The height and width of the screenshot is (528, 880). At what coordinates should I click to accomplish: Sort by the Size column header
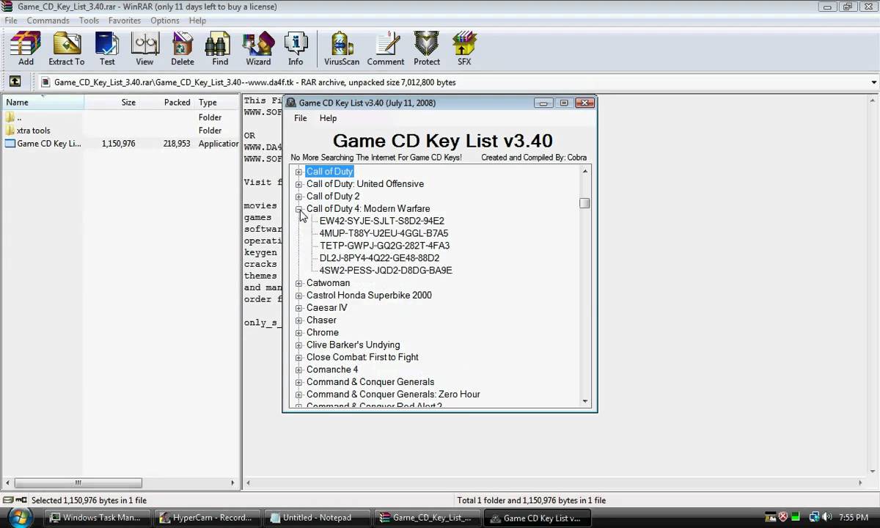[x=111, y=103]
